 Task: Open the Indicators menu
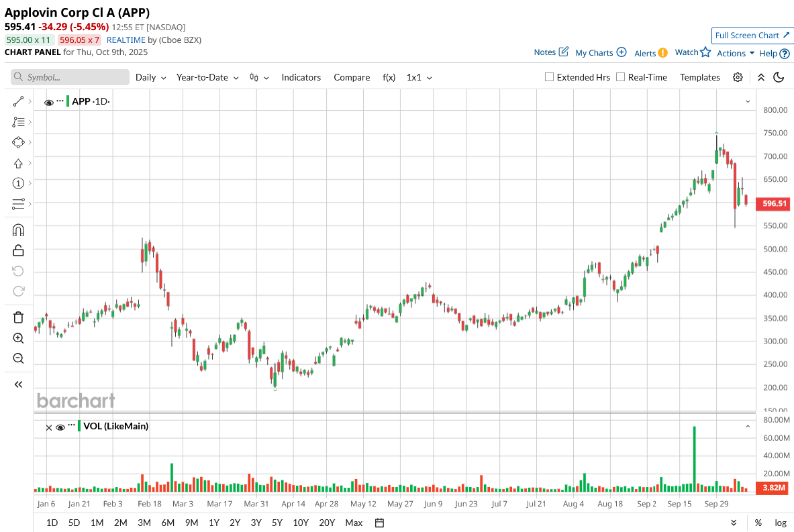coord(301,77)
